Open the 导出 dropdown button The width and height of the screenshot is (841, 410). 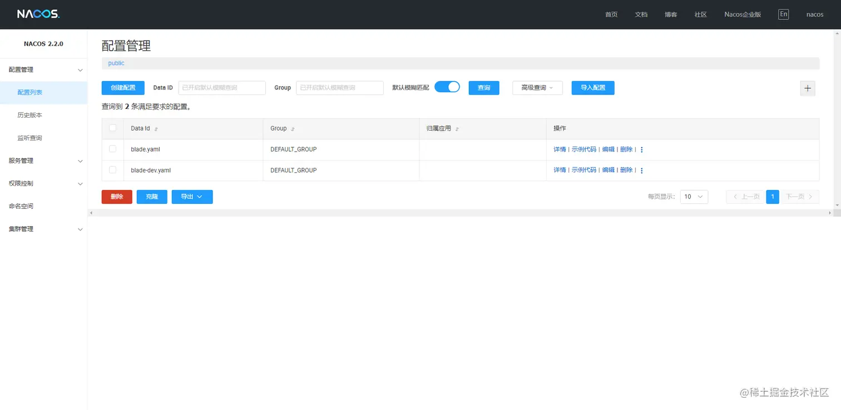[x=192, y=197]
